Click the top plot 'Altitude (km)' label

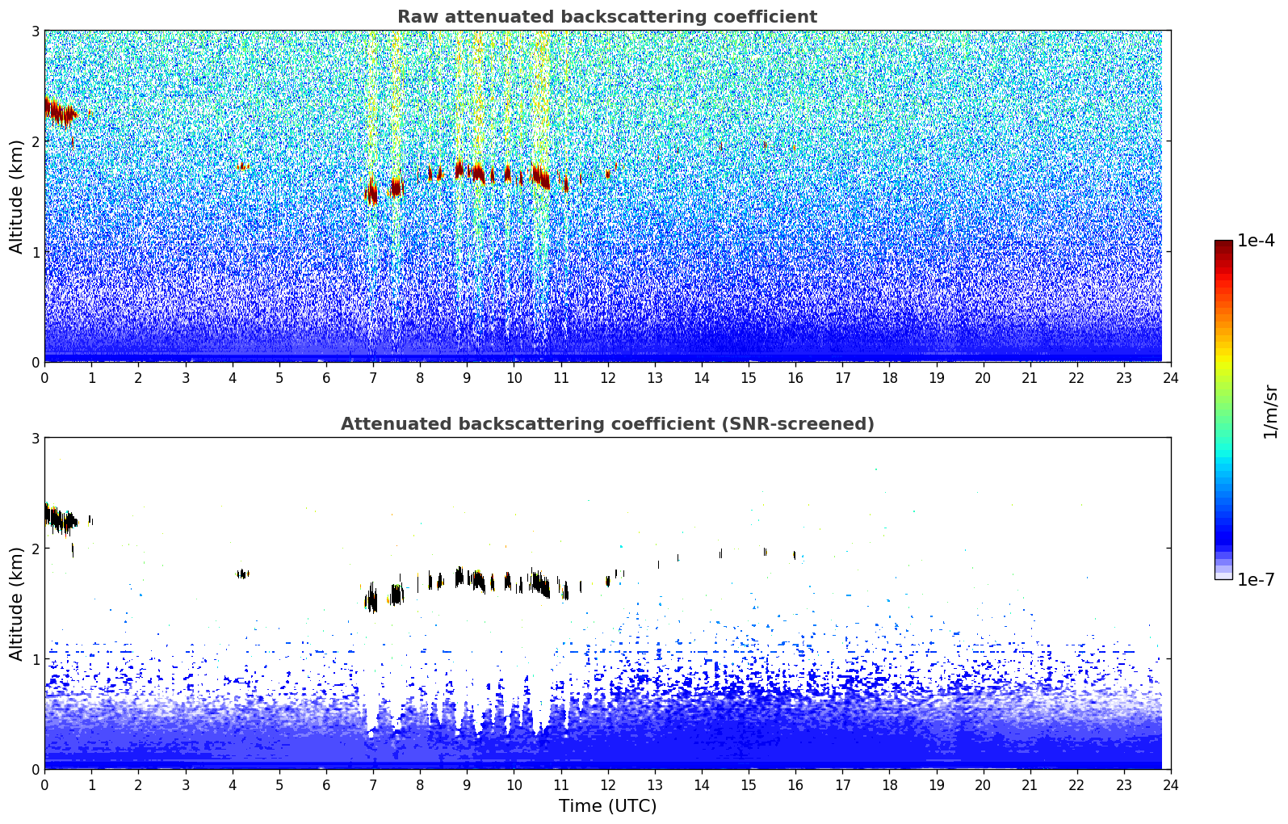(x=16, y=196)
